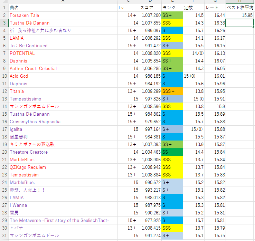Select the 定数 header cell
Image resolution: width=255 pixels, height=241 pixels.
click(x=189, y=8)
